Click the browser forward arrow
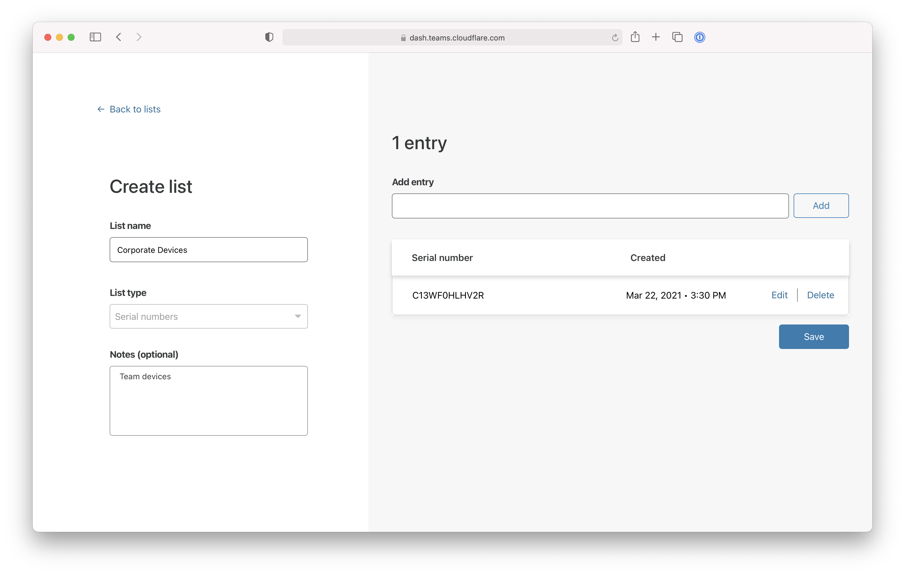The width and height of the screenshot is (905, 575). 139,37
